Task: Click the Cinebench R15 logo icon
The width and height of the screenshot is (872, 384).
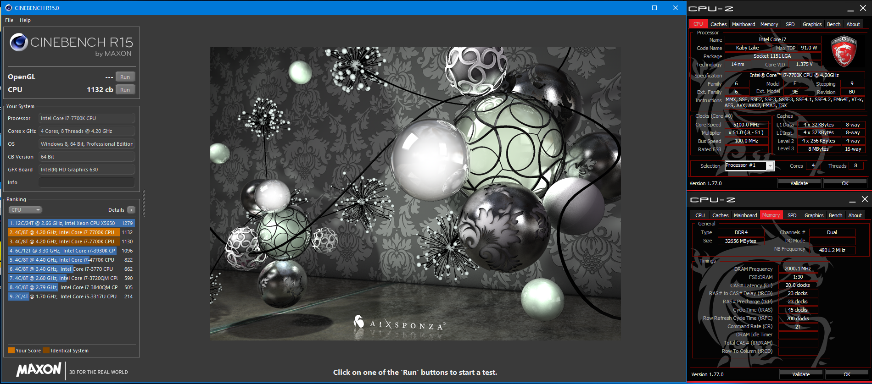Action: pyautogui.click(x=19, y=42)
